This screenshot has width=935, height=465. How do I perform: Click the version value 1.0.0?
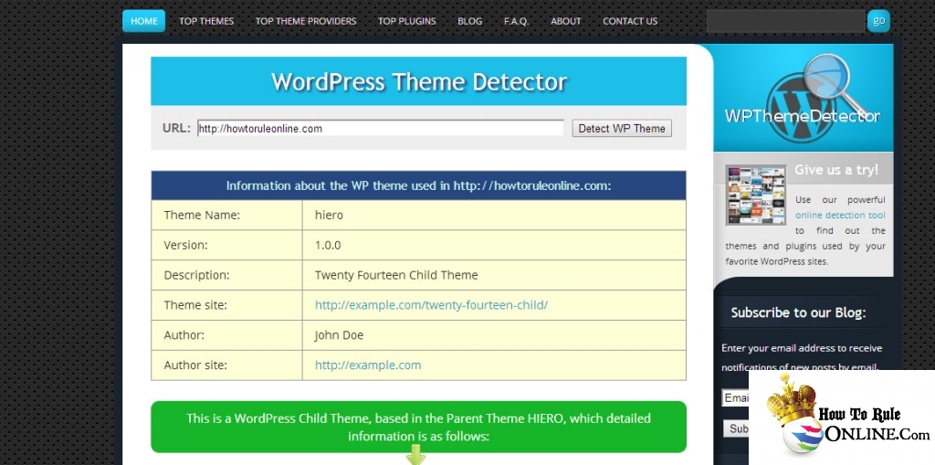click(x=328, y=246)
